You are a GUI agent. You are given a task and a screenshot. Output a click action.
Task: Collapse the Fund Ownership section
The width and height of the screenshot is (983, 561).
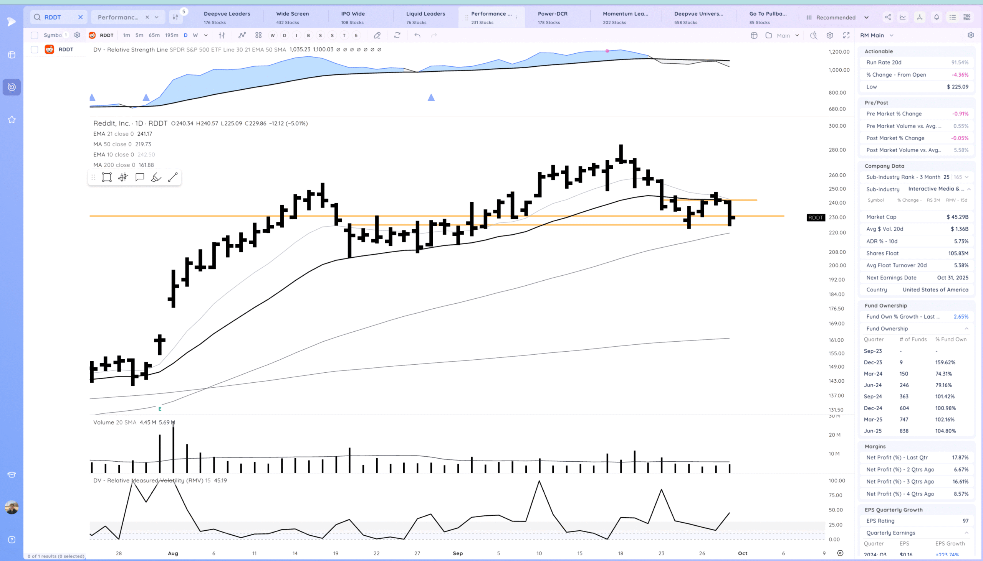(x=966, y=329)
